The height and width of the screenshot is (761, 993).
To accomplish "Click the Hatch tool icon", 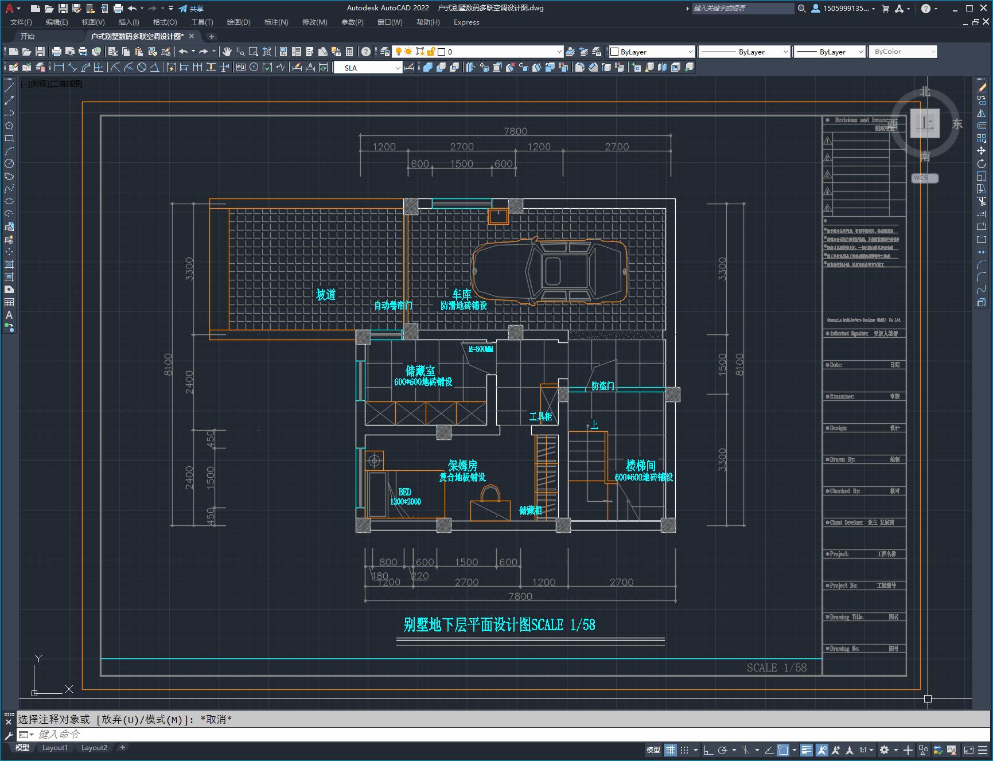I will point(9,264).
